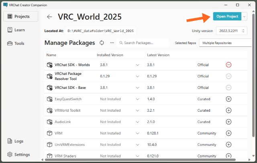Click the VRChat Creator Companion app icon
The width and height of the screenshot is (257, 163).
pyautogui.click(x=5, y=5)
